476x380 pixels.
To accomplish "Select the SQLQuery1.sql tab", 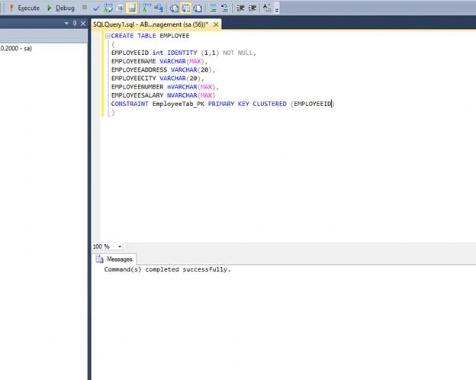I will [x=150, y=24].
